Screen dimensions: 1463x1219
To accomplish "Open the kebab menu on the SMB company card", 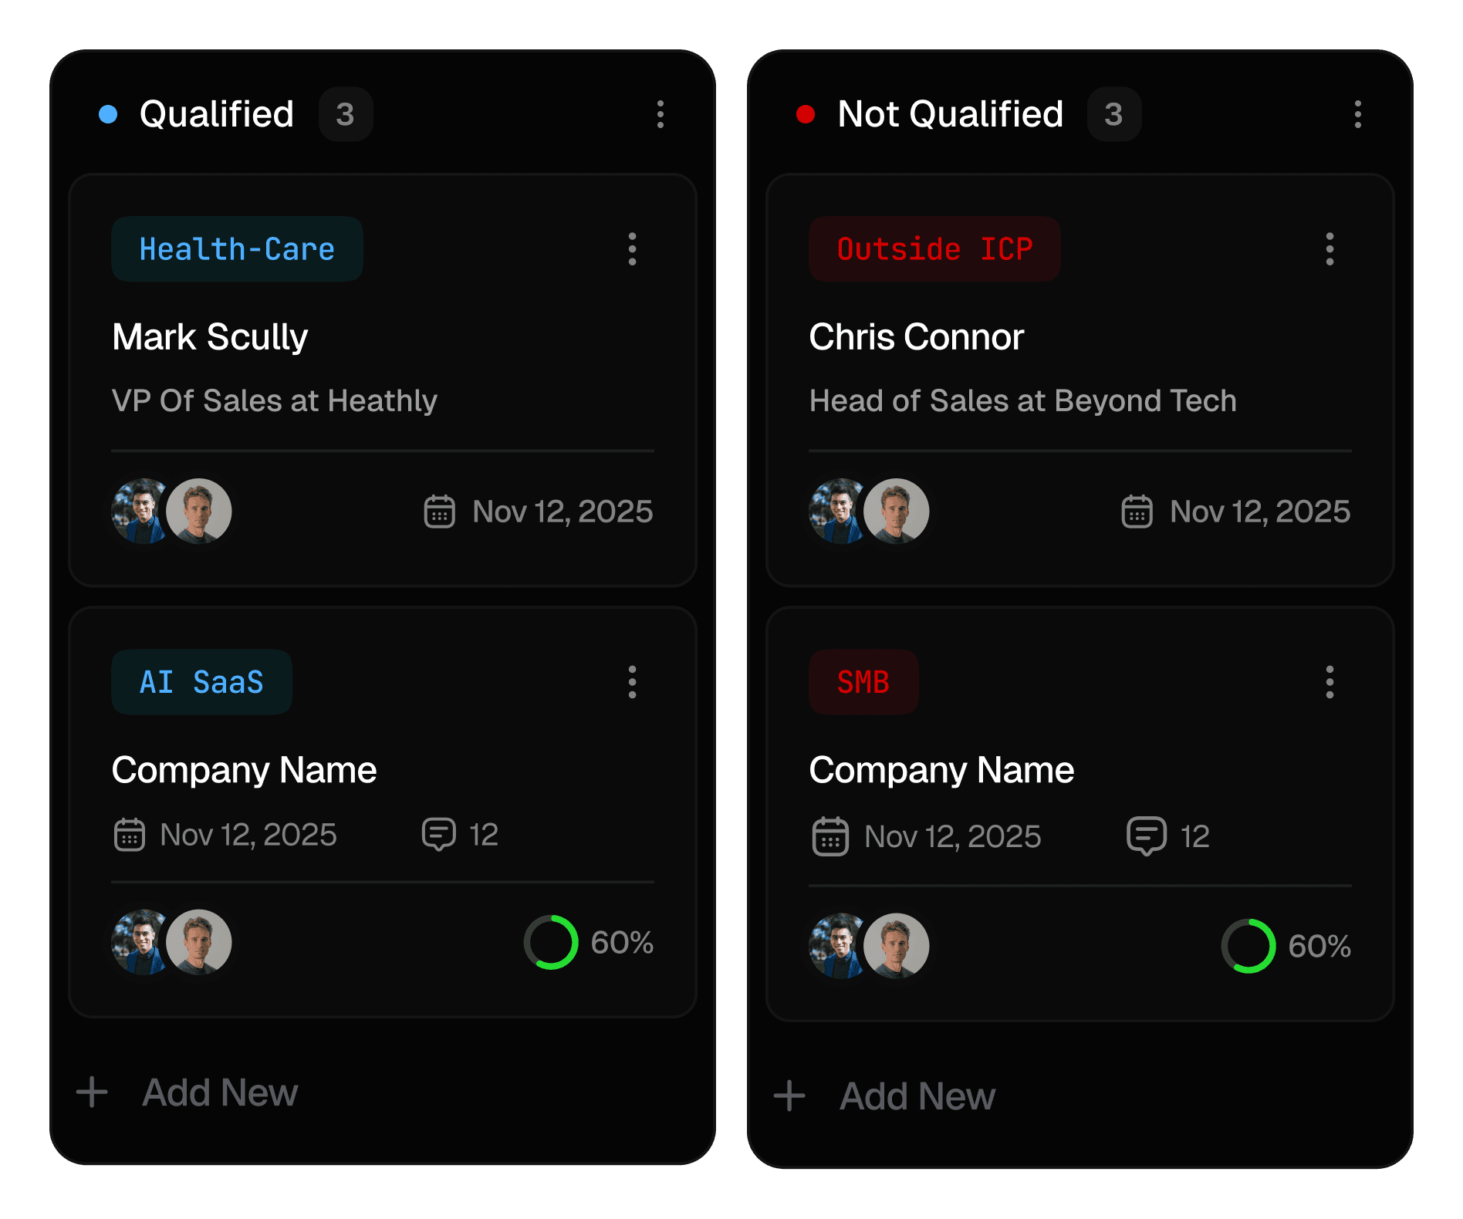I will coord(1330,681).
